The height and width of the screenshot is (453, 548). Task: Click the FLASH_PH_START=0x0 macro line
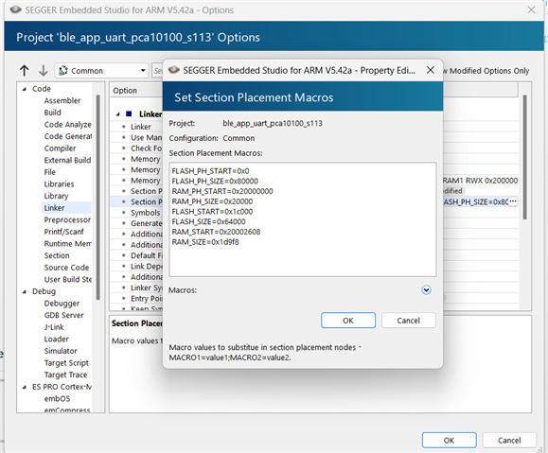click(x=210, y=171)
